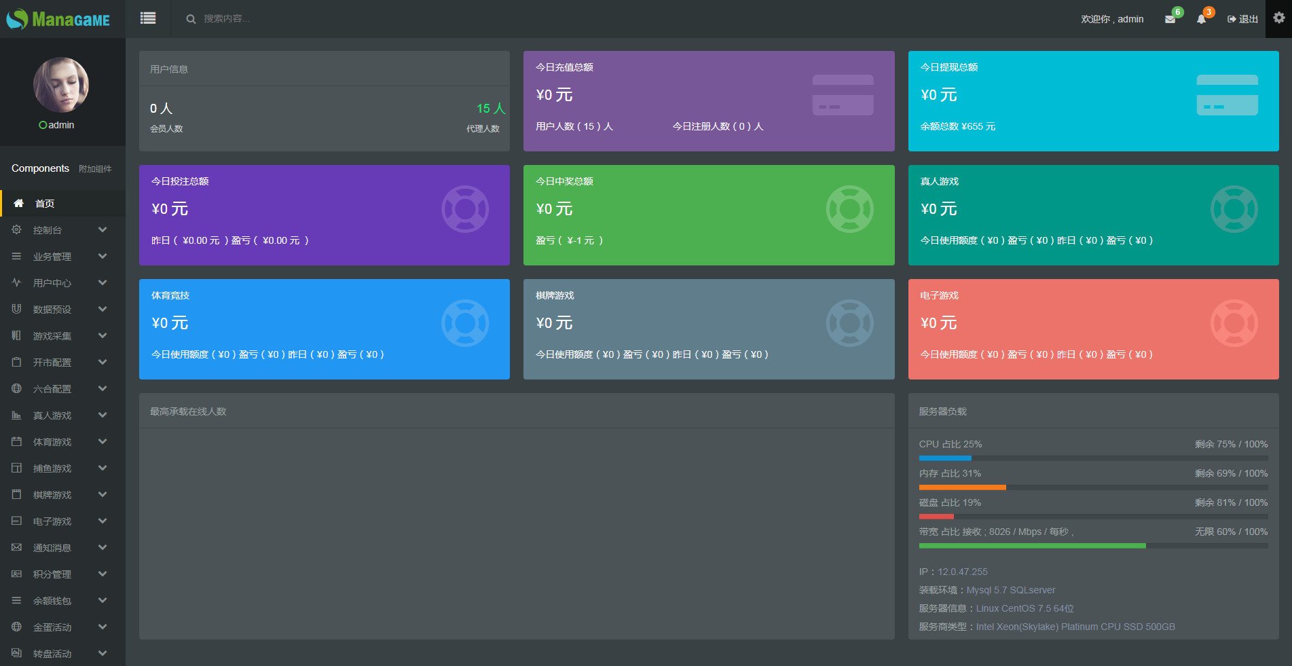Viewport: 1292px width, 666px height.
Task: Toggle the sidebar with the hamburger list icon
Action: pos(148,18)
